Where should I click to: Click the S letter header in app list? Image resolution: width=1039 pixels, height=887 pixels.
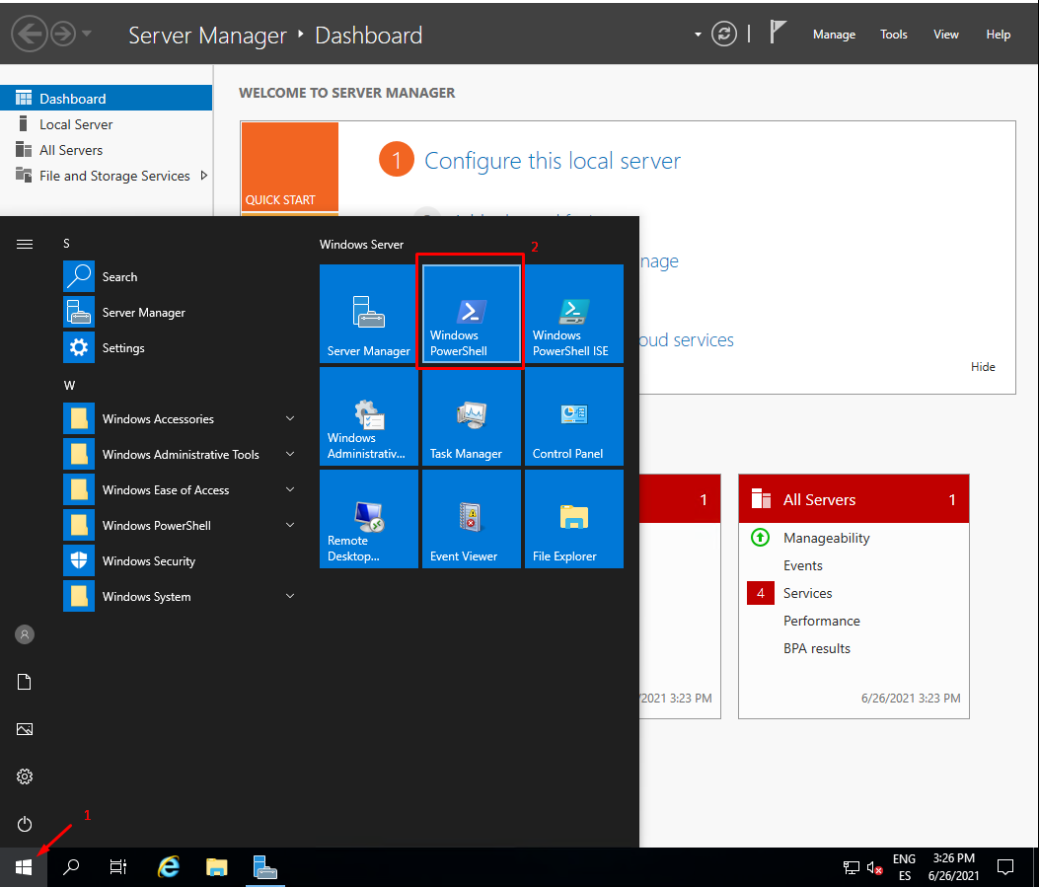click(66, 244)
